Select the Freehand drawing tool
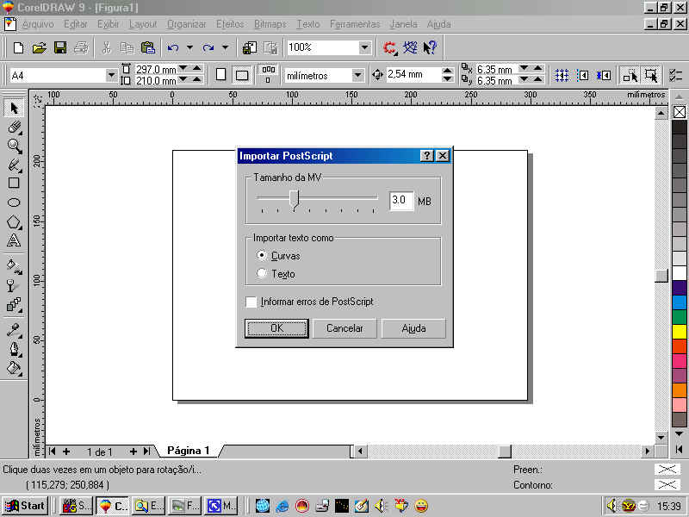The width and height of the screenshot is (689, 517). pos(14,165)
